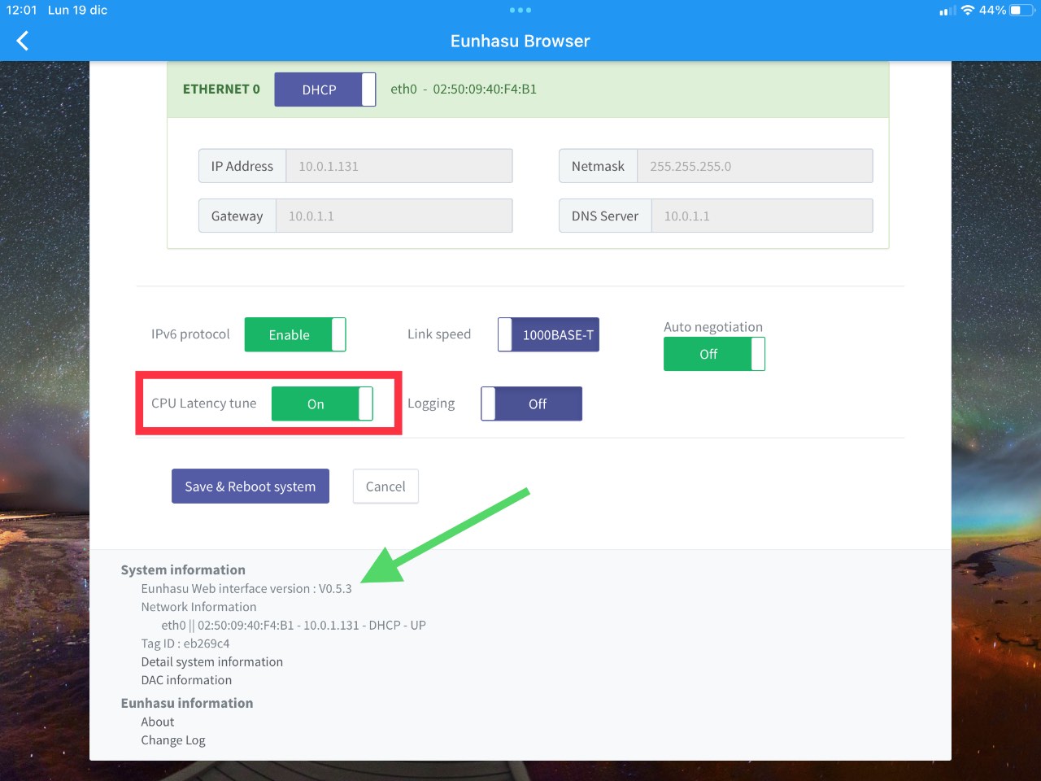Tap the cellular signal bars icon
Image resolution: width=1041 pixels, height=781 pixels.
947,11
